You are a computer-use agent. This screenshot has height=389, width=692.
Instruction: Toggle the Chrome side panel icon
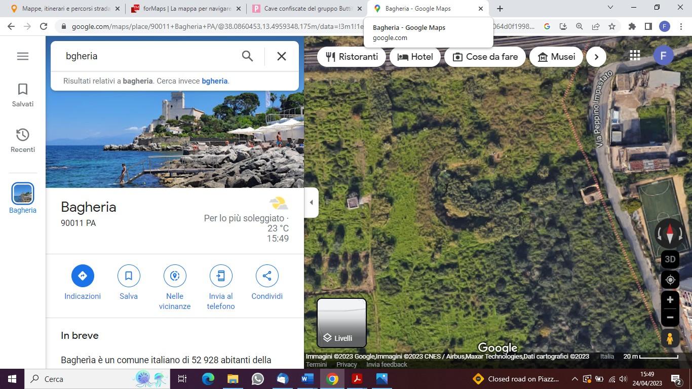click(648, 26)
